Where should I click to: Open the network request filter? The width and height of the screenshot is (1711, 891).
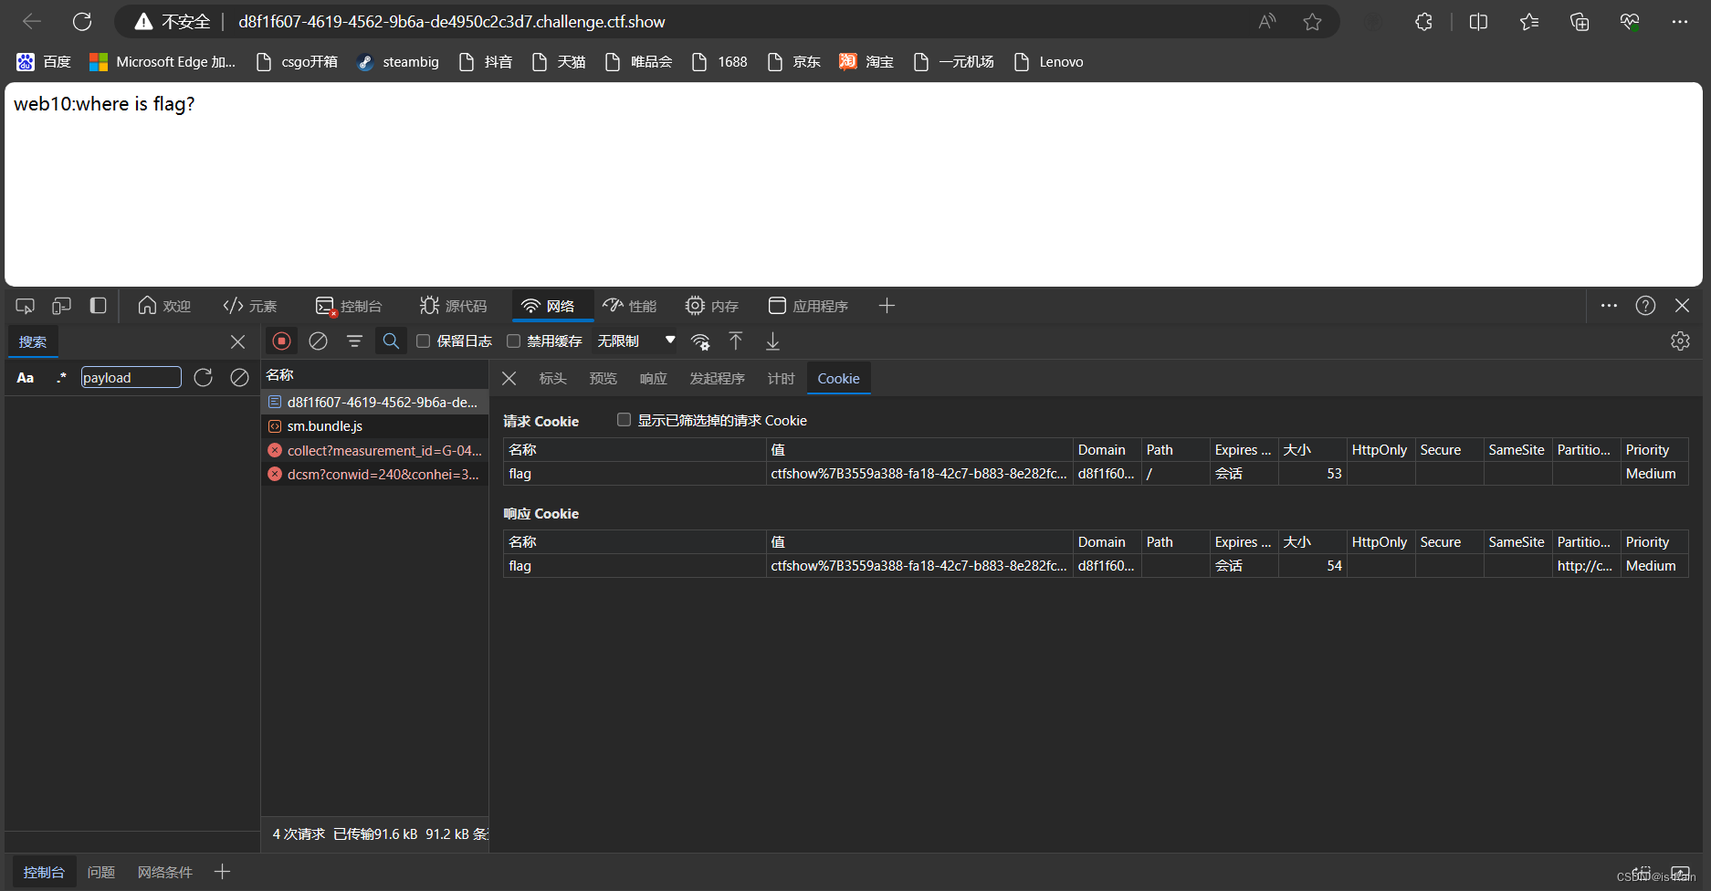coord(354,341)
